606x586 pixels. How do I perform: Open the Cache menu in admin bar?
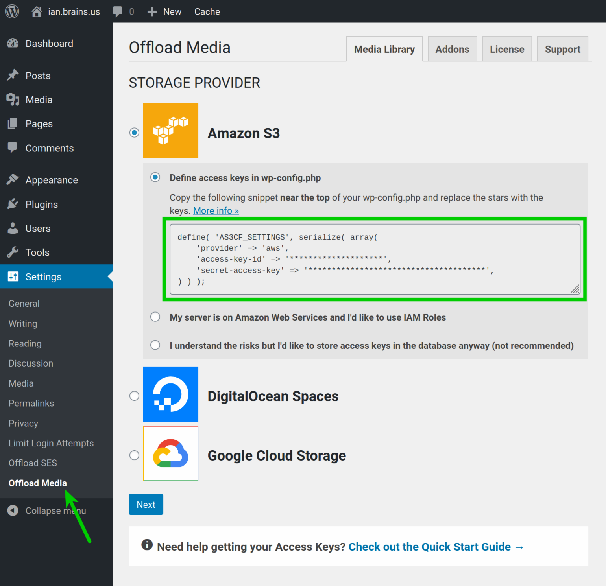click(207, 12)
